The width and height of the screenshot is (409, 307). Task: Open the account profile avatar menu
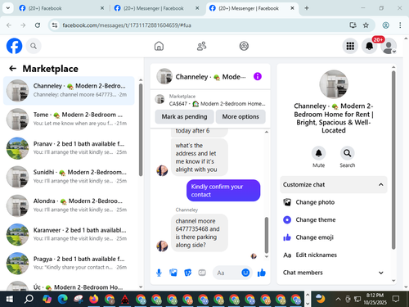389,46
